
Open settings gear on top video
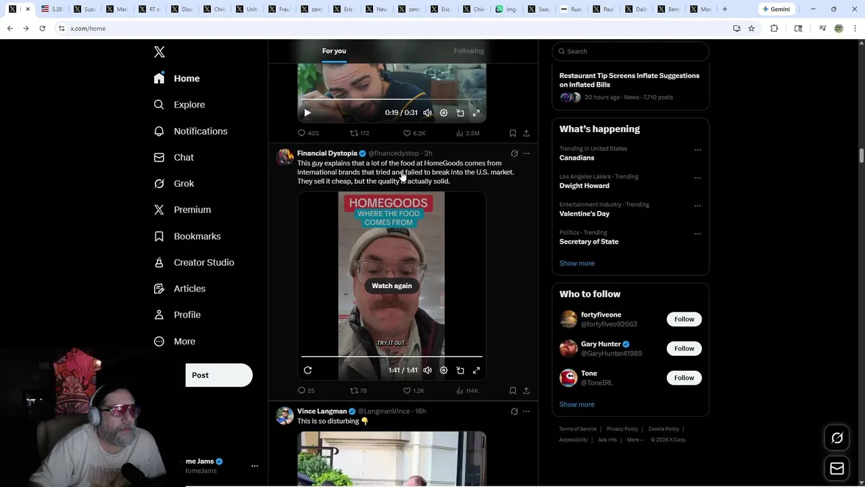(x=444, y=113)
